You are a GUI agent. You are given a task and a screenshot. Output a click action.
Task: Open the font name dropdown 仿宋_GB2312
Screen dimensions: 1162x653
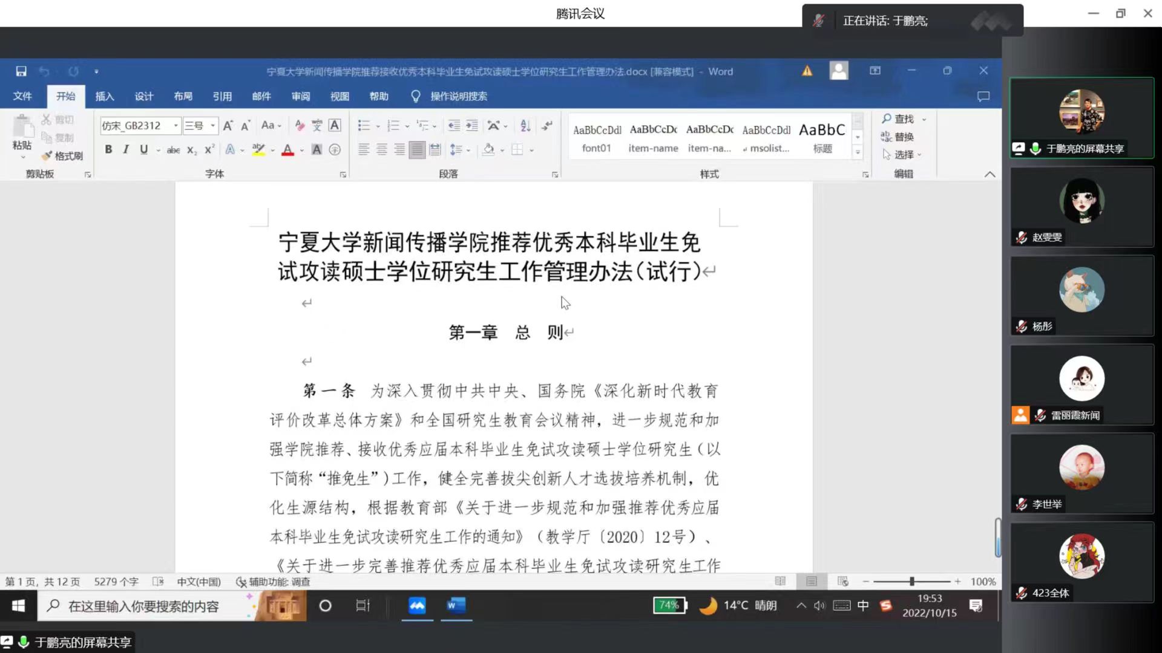coord(176,126)
